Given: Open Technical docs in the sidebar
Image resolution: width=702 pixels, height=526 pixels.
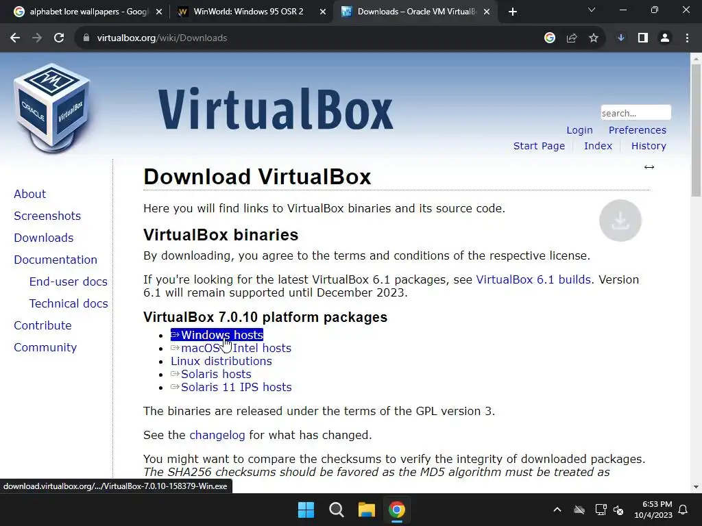Looking at the screenshot, I should 69,303.
